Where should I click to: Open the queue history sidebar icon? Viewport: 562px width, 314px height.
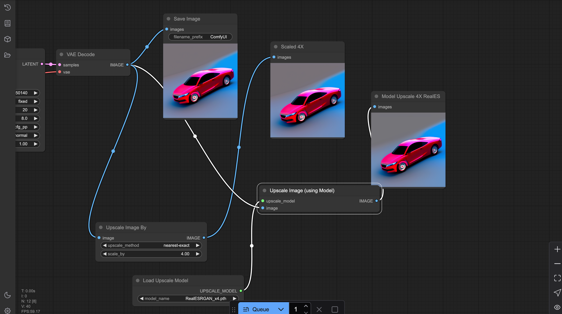point(8,7)
